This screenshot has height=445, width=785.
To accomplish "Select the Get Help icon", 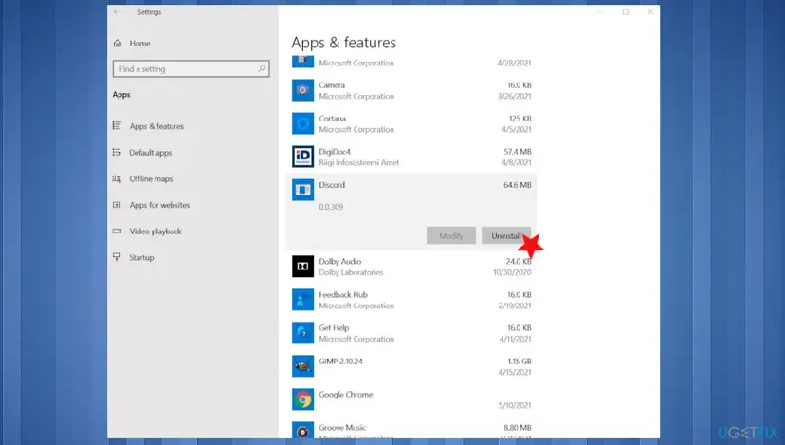I will click(x=302, y=333).
